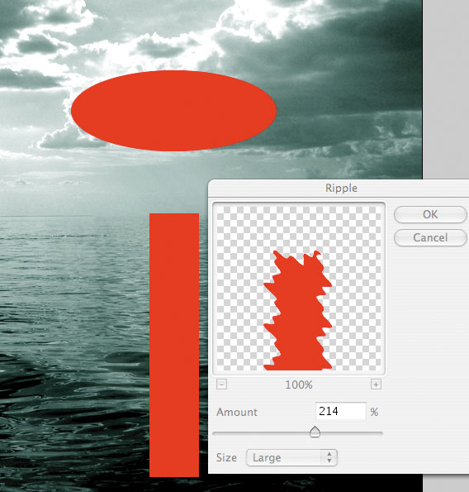Open the Size dropdown set to Large
This screenshot has width=469, height=492.
coord(291,458)
